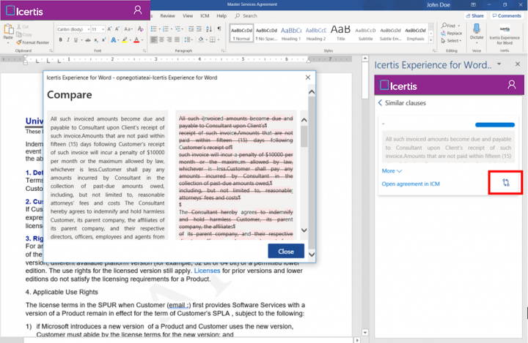The height and width of the screenshot is (343, 528).
Task: Toggle bold formatting
Action: click(59, 39)
